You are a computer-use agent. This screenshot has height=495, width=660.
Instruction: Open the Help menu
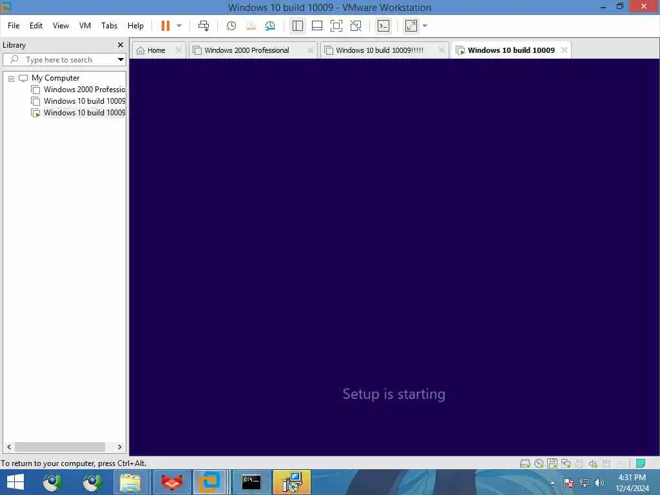click(135, 26)
